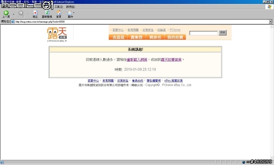Open the 工具(T) menu

(59, 7)
